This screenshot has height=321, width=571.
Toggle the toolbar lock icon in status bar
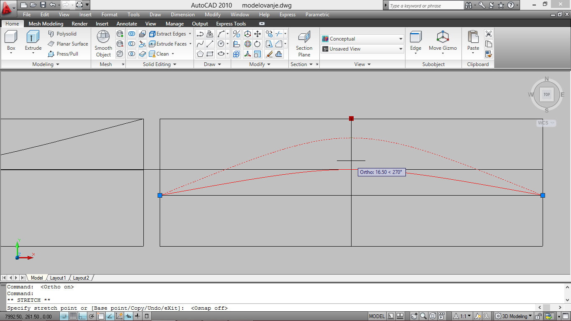(539, 316)
